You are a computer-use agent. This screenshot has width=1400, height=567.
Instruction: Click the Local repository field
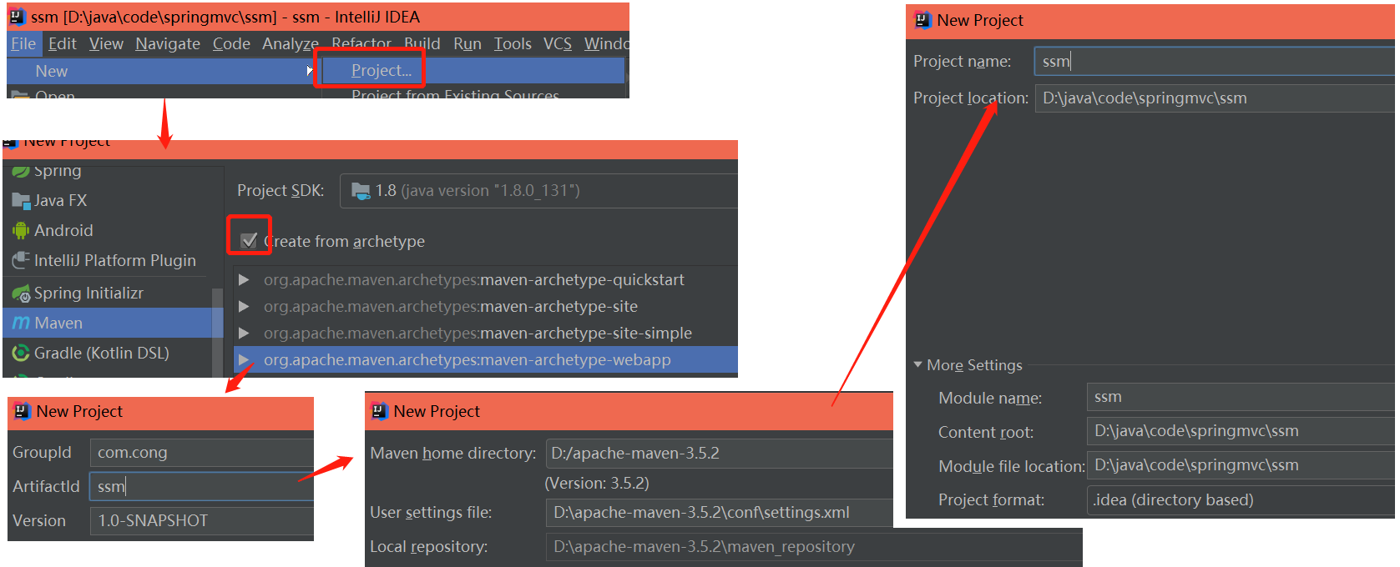(x=814, y=546)
